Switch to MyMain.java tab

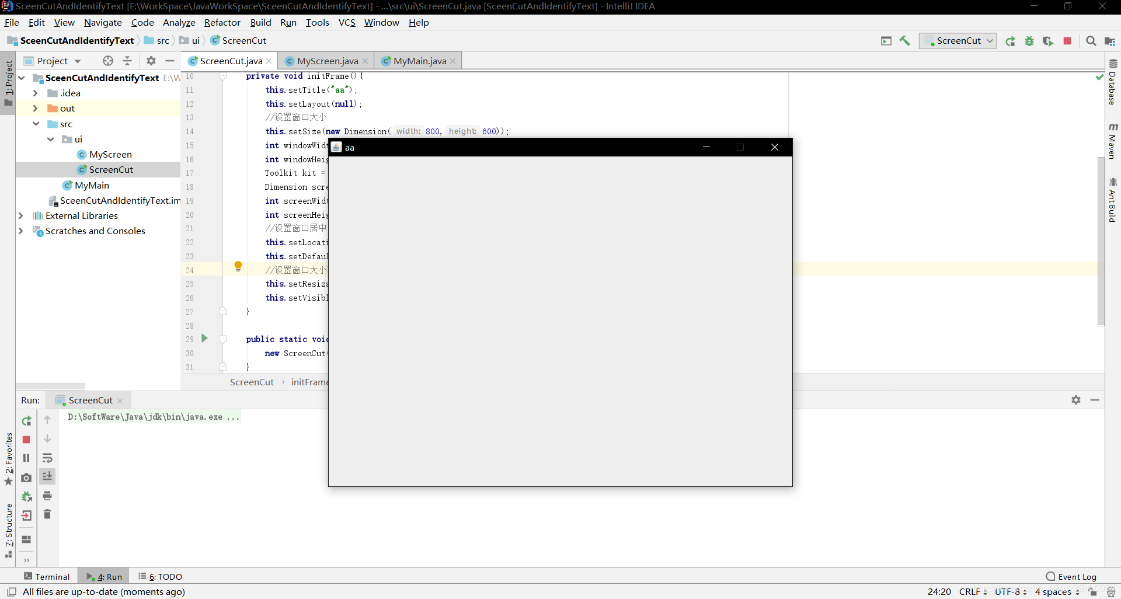point(419,61)
